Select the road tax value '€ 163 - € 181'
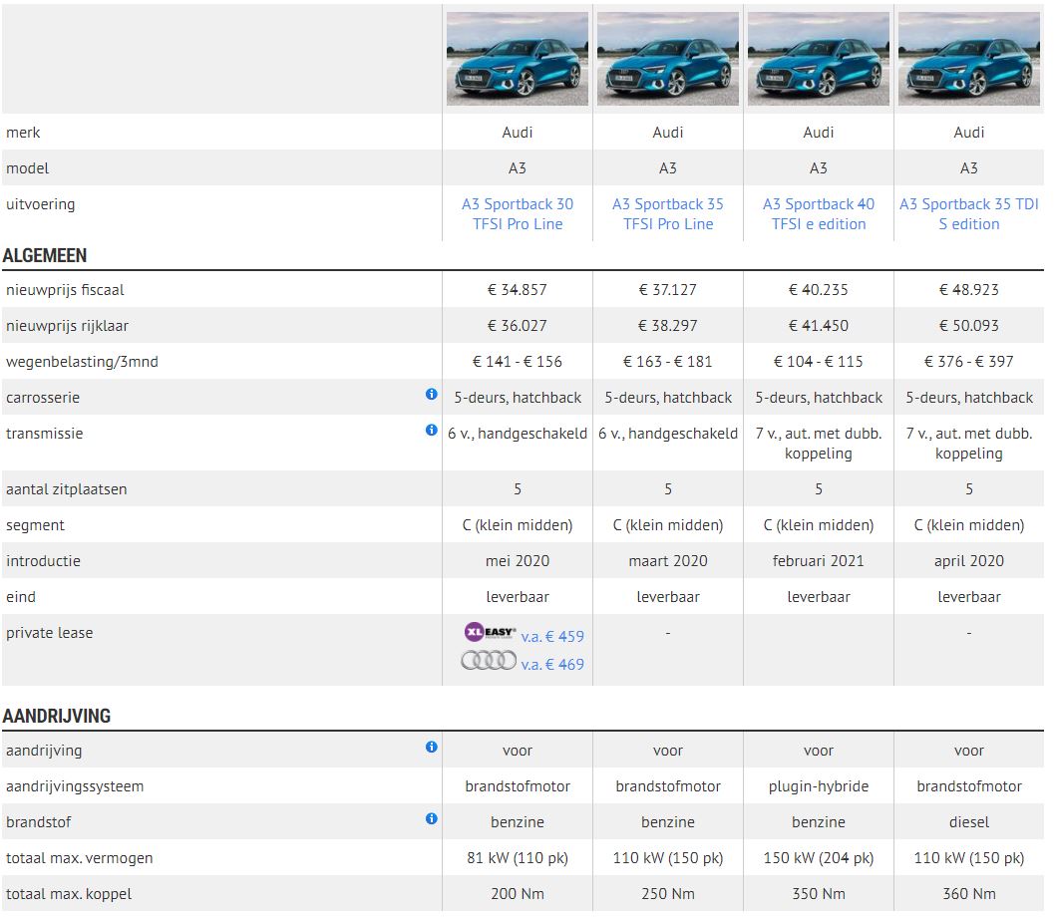Viewport: 1055px width, 919px height. click(668, 362)
